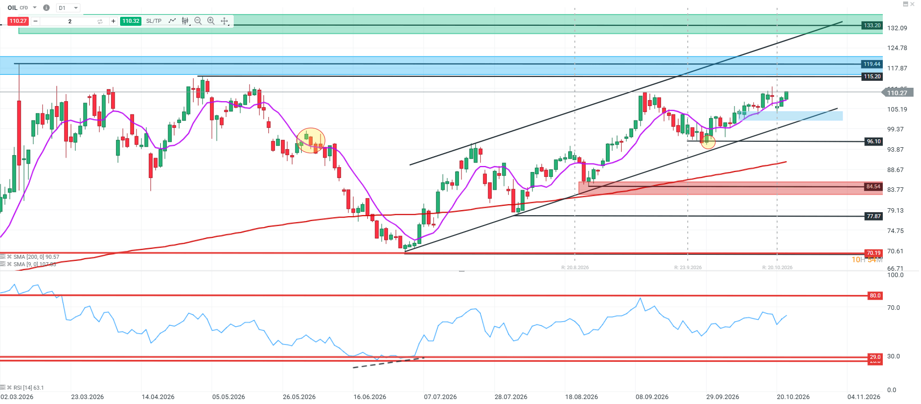Select the crosshair move tool
This screenshot has height=404, width=921.
[224, 21]
